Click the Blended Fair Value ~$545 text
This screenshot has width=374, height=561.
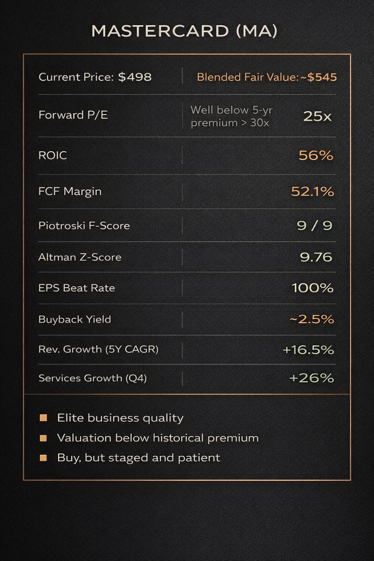coord(267,77)
